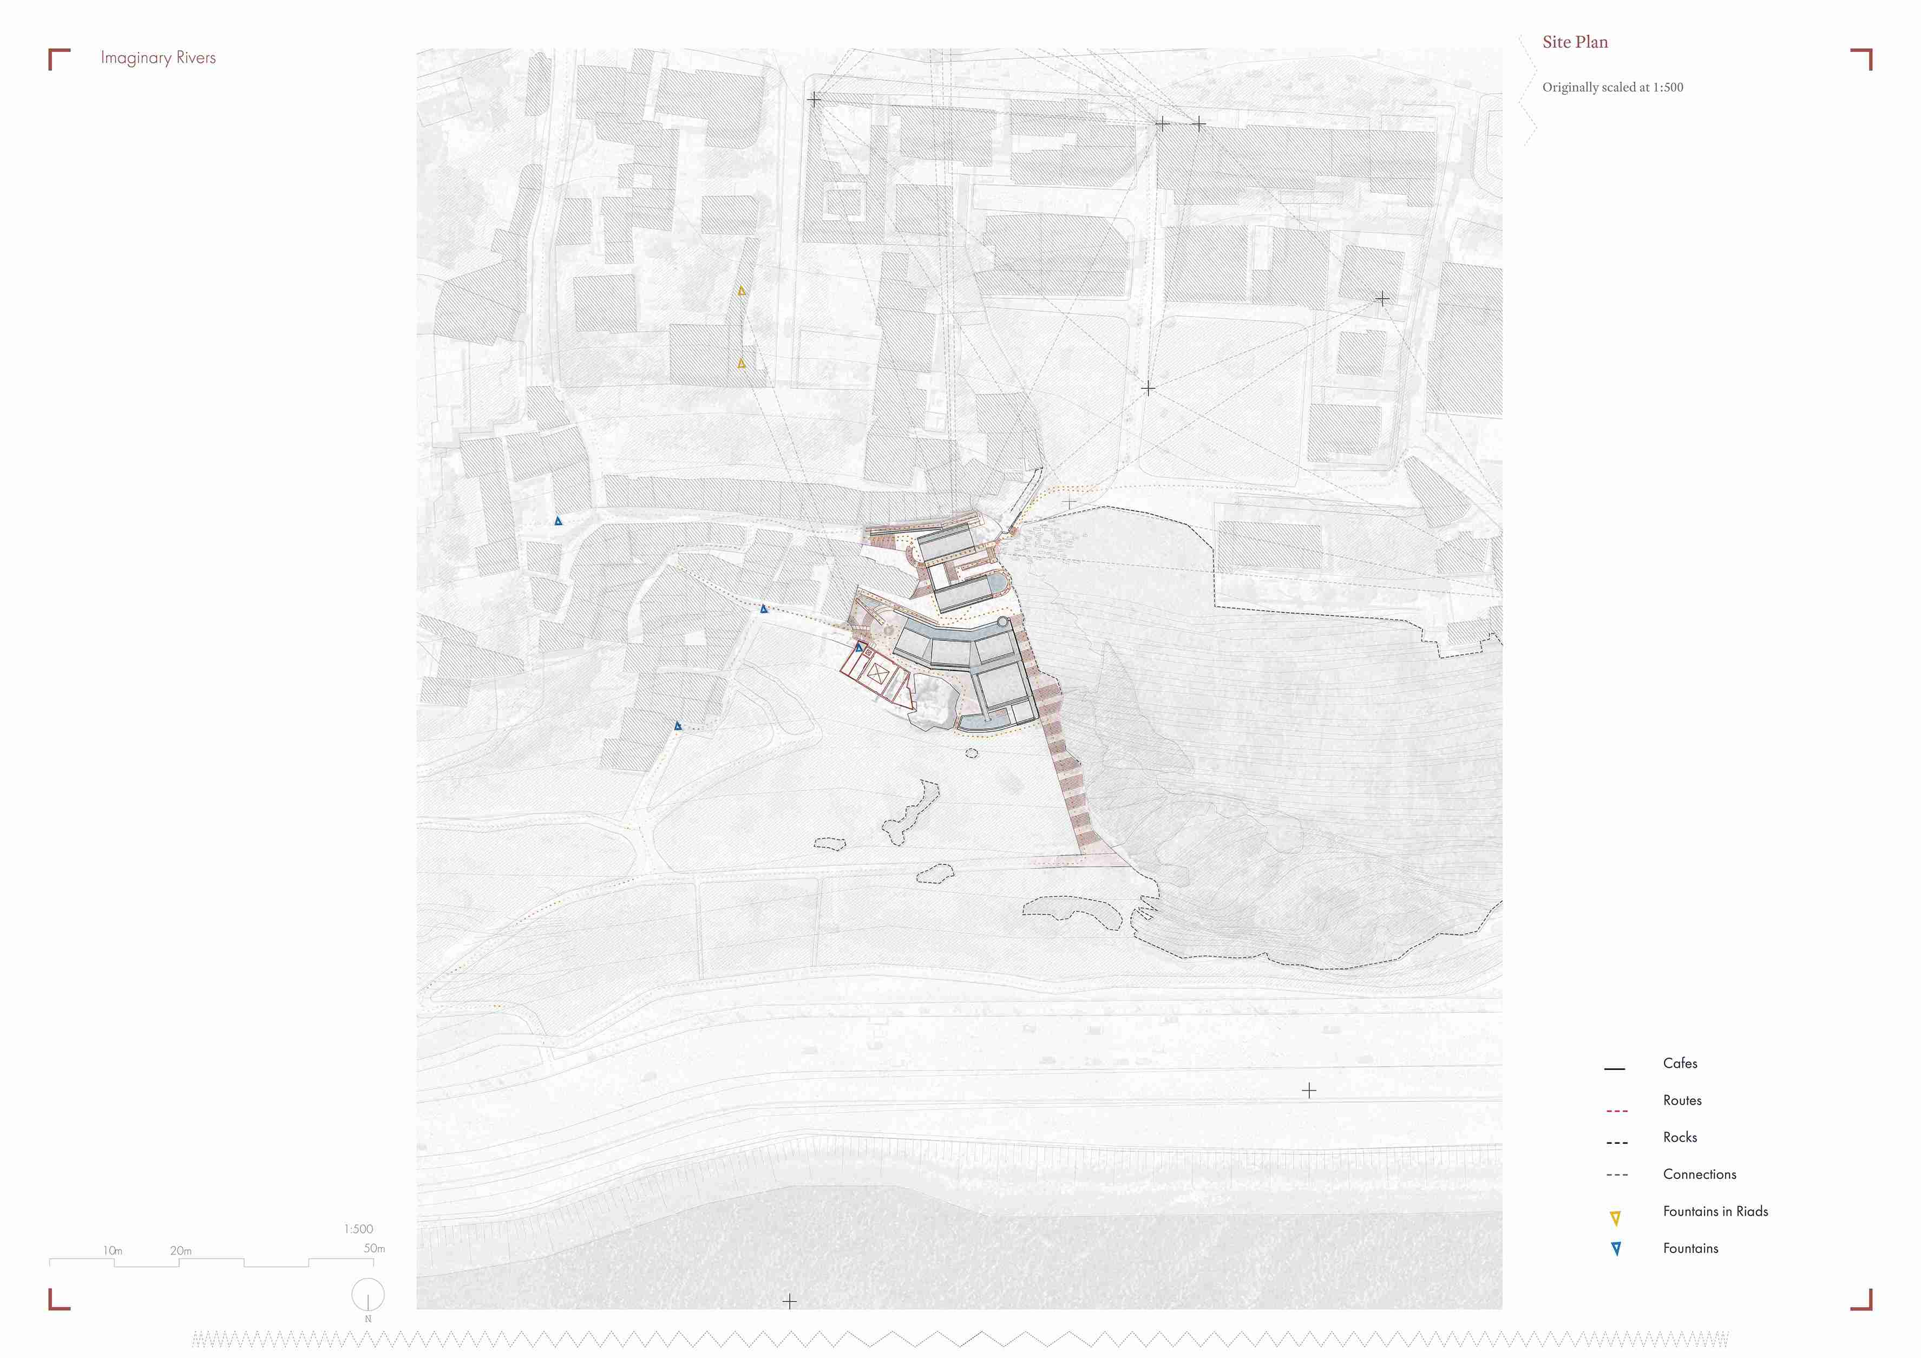
Task: Click the 'Imaginary Rivers' title
Action: pyautogui.click(x=158, y=58)
